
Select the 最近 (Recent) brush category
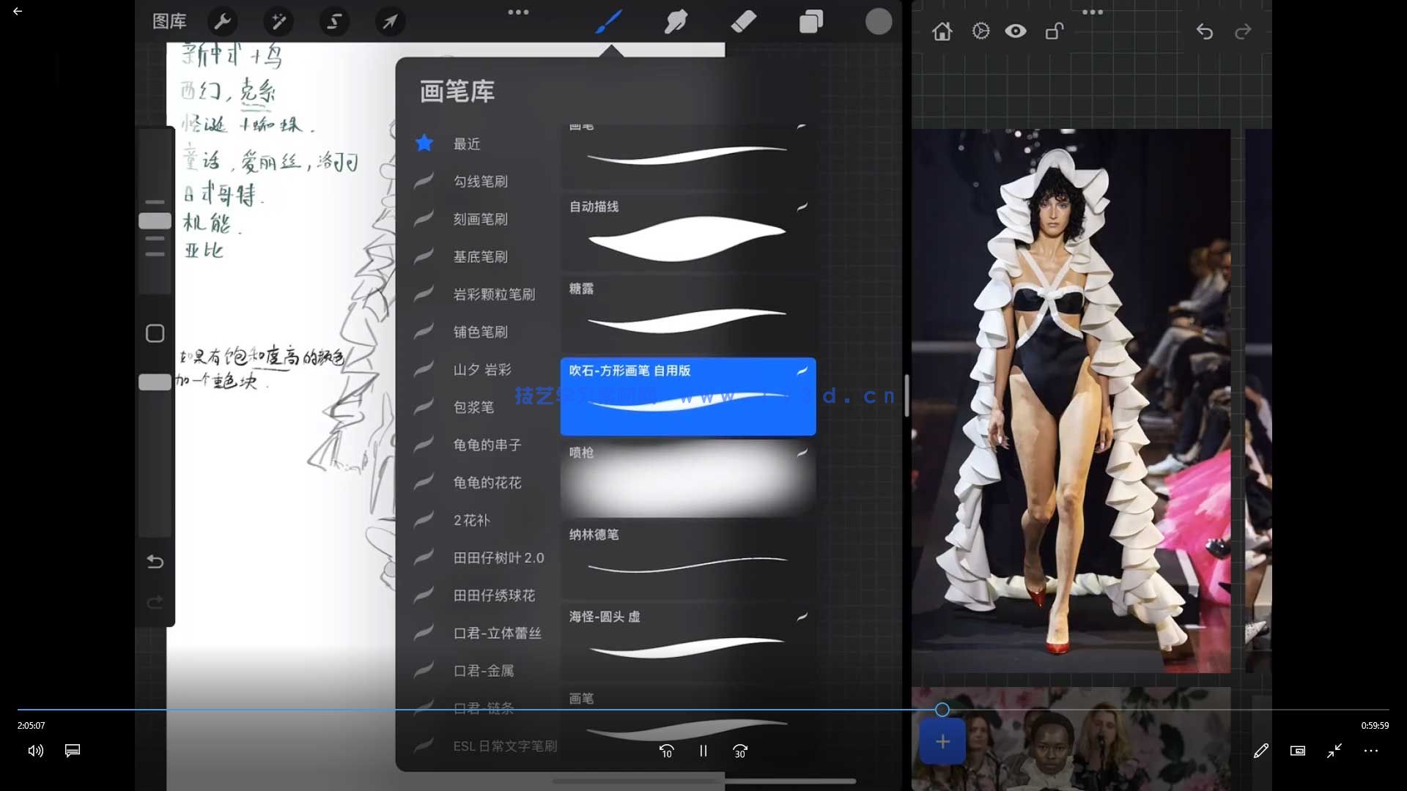pyautogui.click(x=467, y=144)
